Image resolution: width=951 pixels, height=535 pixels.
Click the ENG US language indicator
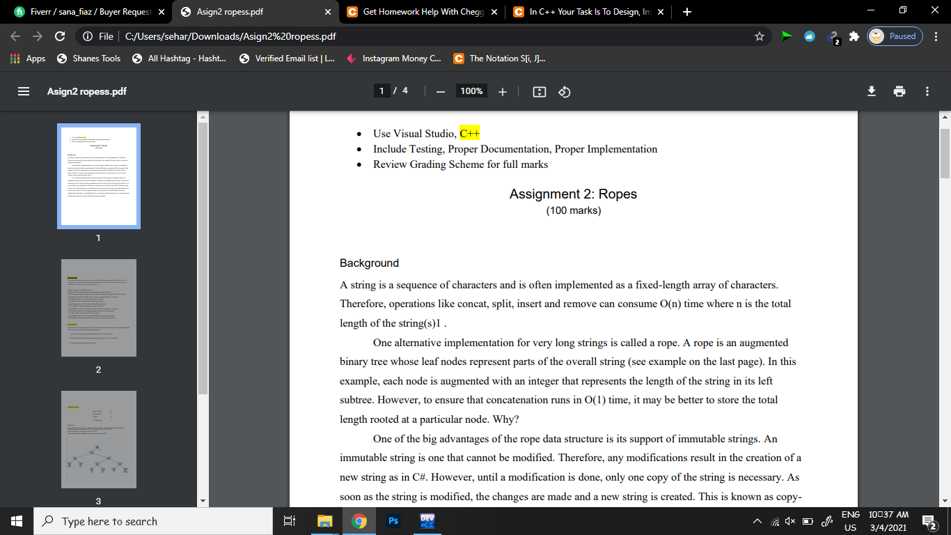[x=850, y=521]
